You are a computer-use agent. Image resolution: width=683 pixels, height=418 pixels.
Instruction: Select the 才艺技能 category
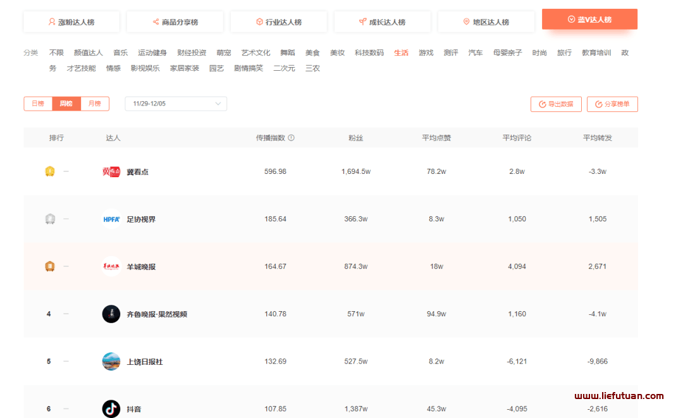(x=82, y=68)
